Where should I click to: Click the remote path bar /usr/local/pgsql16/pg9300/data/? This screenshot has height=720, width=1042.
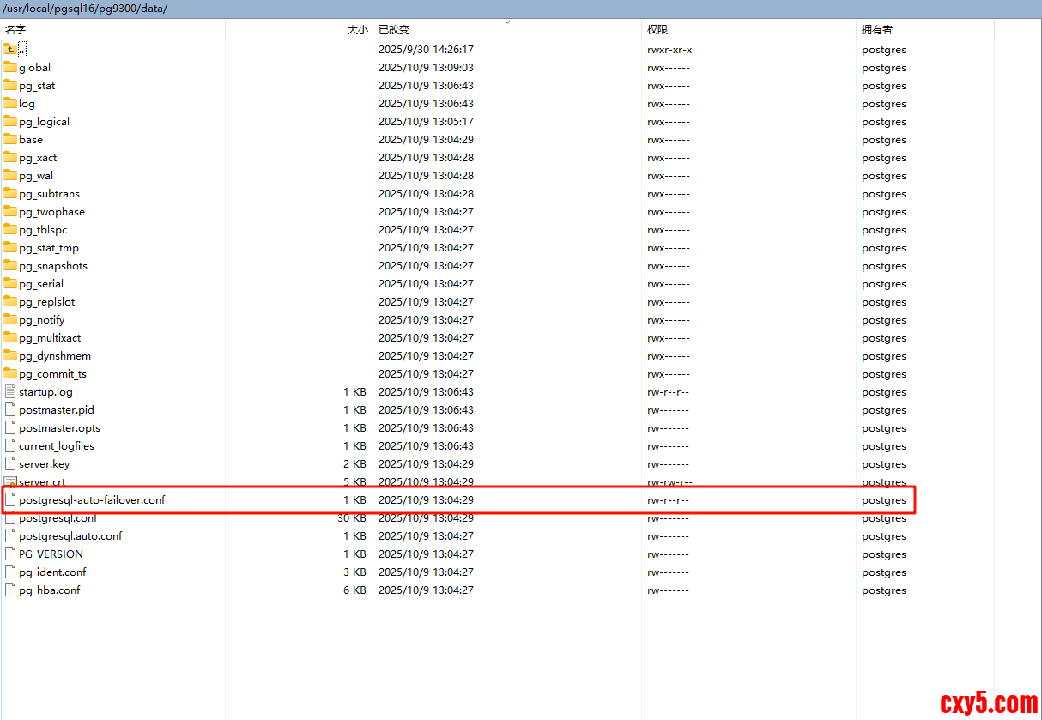(86, 9)
